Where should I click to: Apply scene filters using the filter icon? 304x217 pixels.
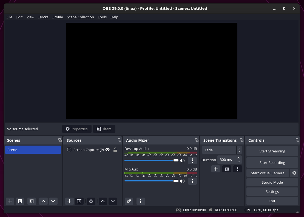tap(31, 201)
